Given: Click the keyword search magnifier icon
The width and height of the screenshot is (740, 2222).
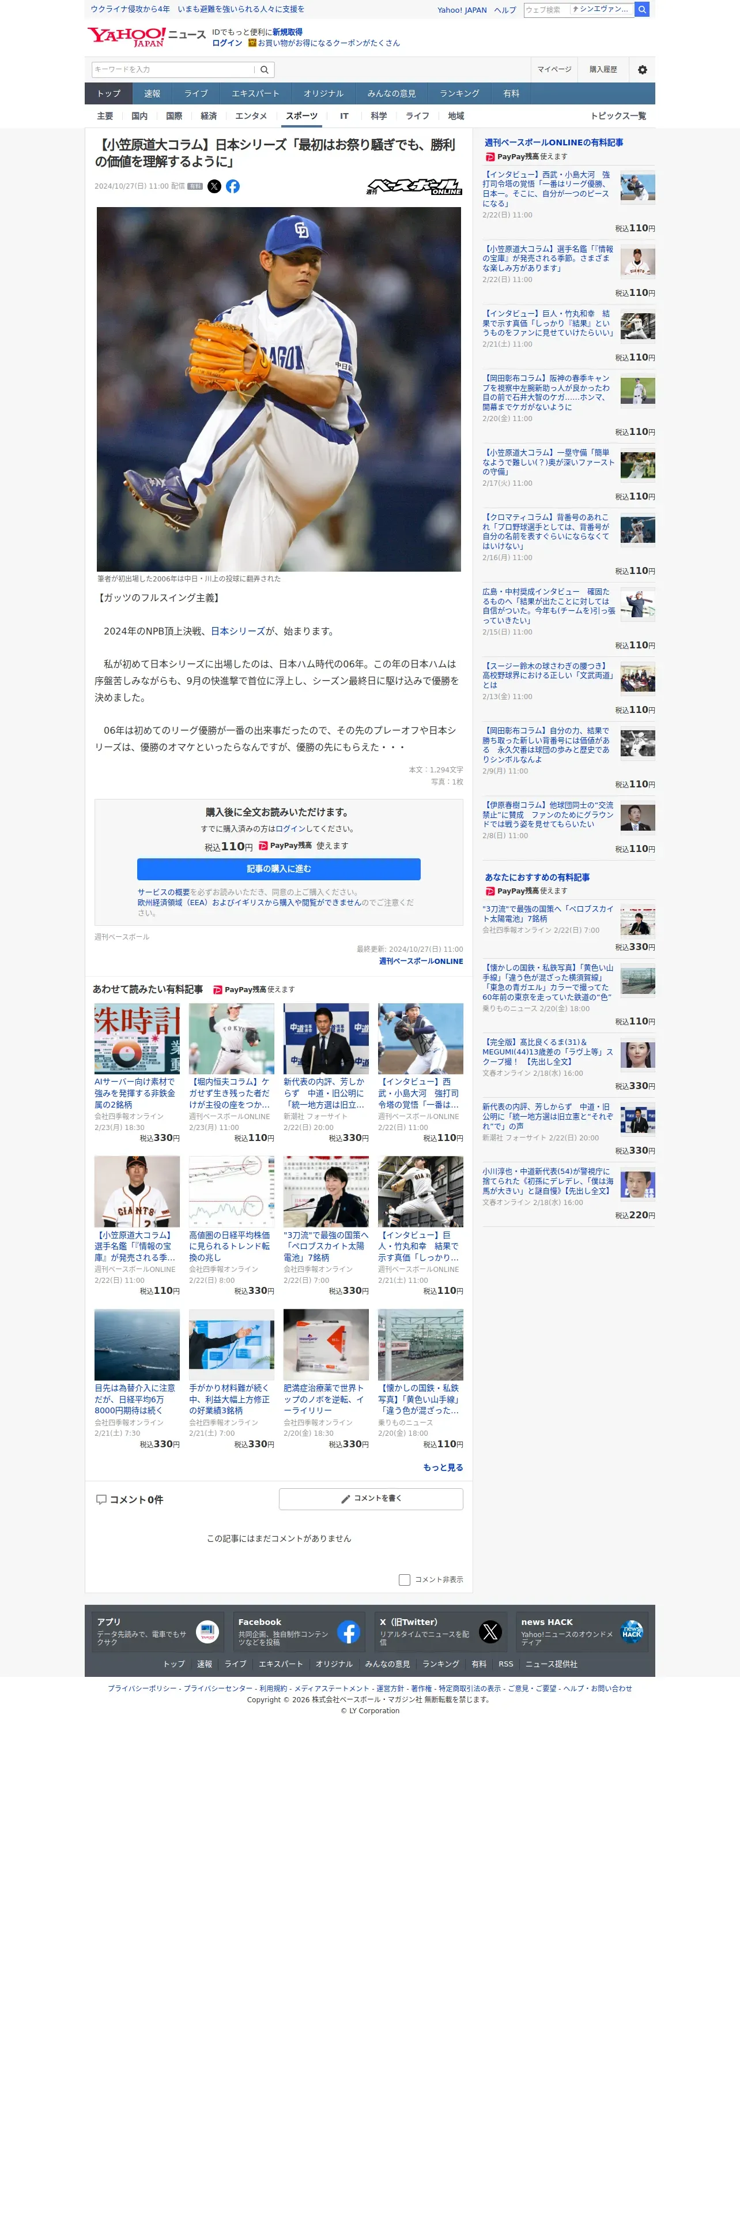Looking at the screenshot, I should pyautogui.click(x=265, y=70).
